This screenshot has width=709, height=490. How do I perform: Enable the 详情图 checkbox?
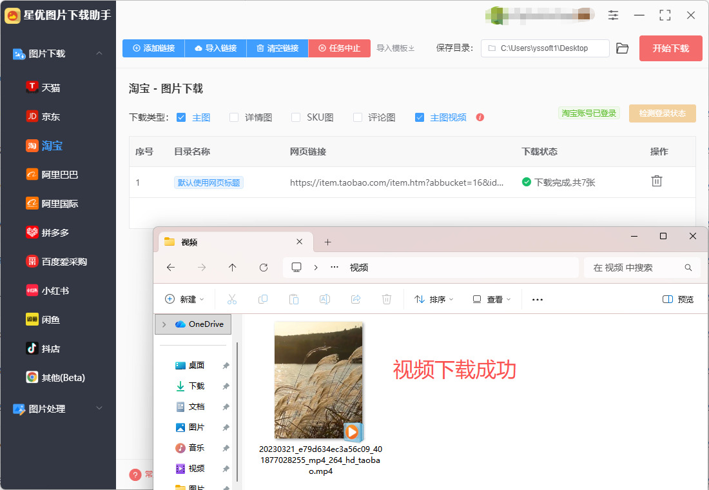point(234,117)
